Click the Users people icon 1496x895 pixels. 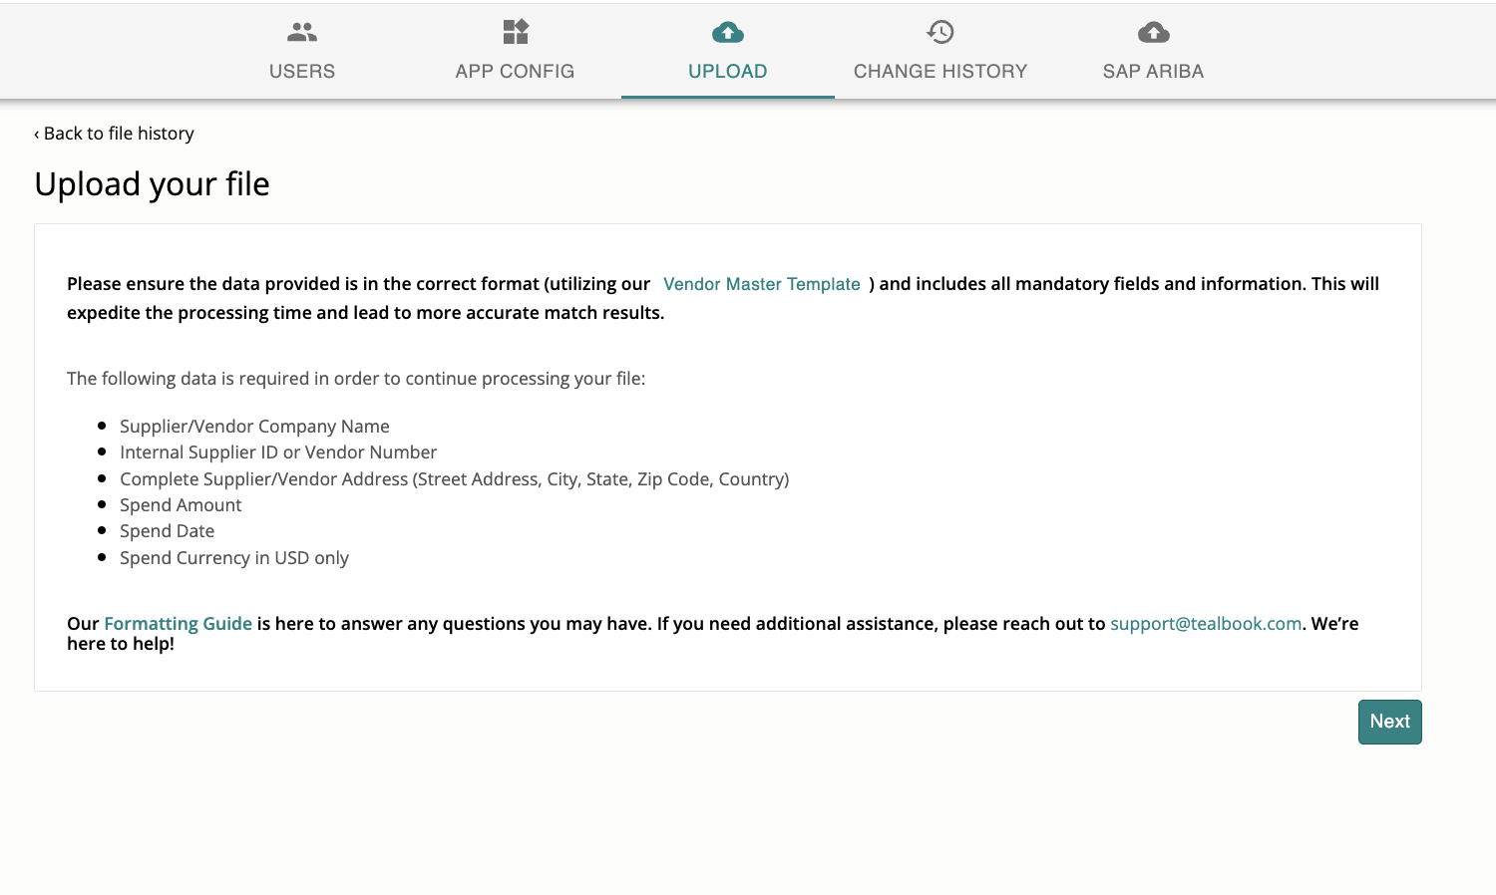(302, 33)
